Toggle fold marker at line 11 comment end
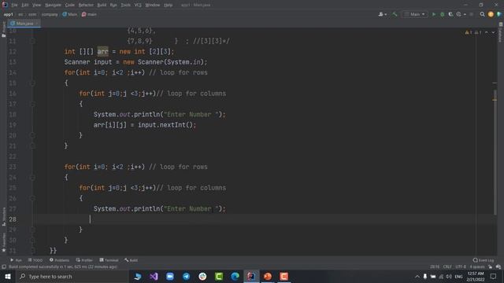The height and width of the screenshot is (283, 504). (x=32, y=41)
